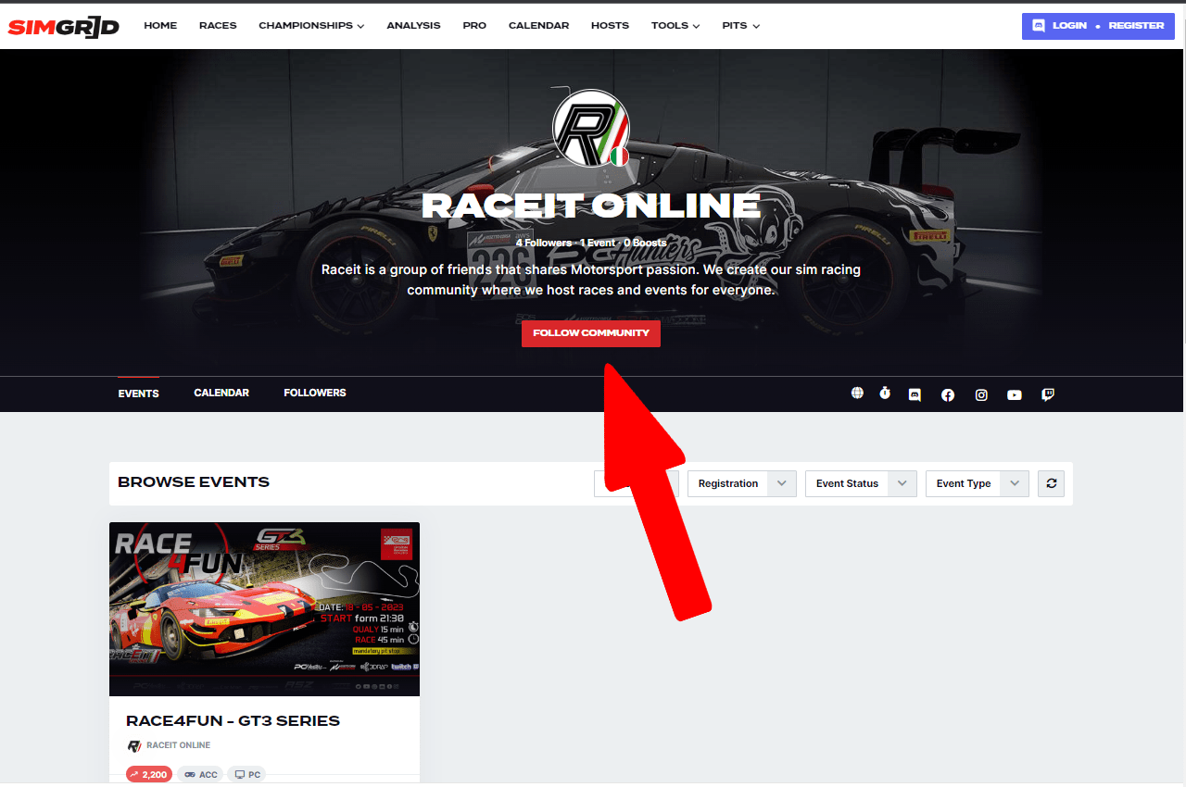Click the Raceit Online round logo avatar

pos(591,129)
